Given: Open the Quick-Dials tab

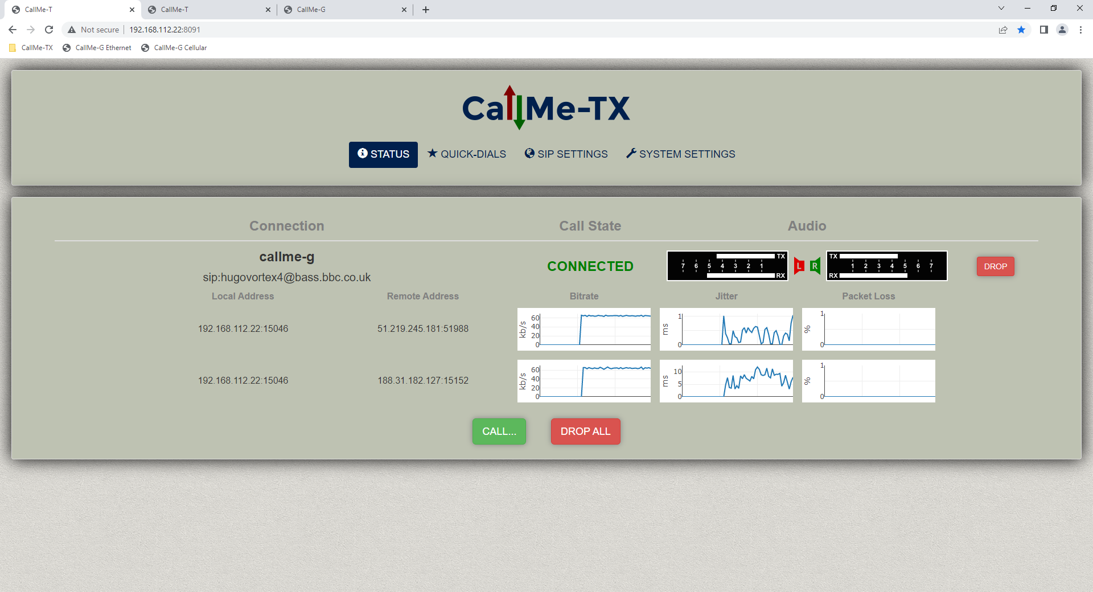Looking at the screenshot, I should pyautogui.click(x=467, y=154).
